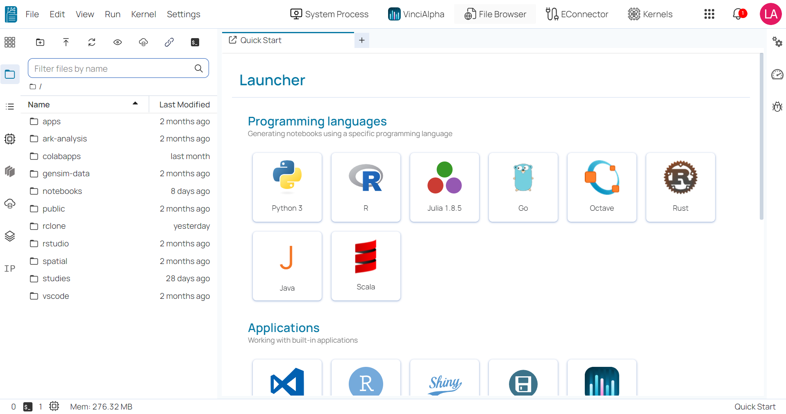
Task: Click the Filter files by name field
Action: coord(118,68)
